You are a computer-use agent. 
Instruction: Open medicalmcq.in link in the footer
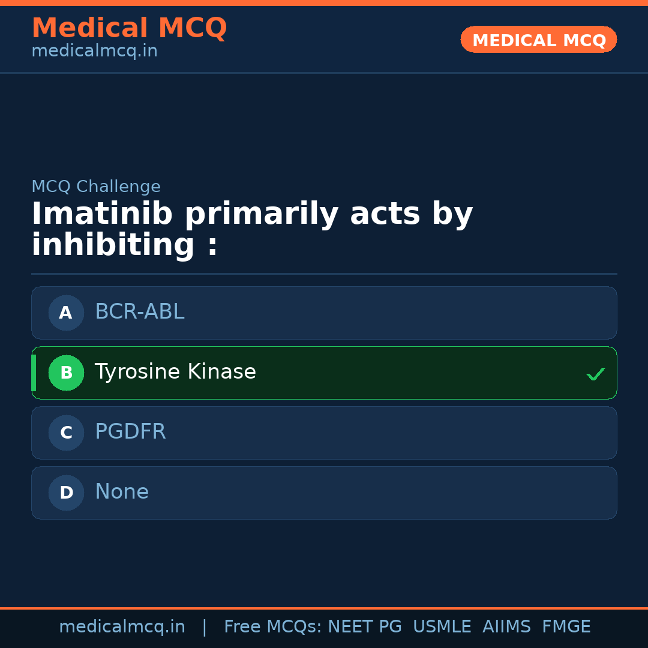pos(122,627)
